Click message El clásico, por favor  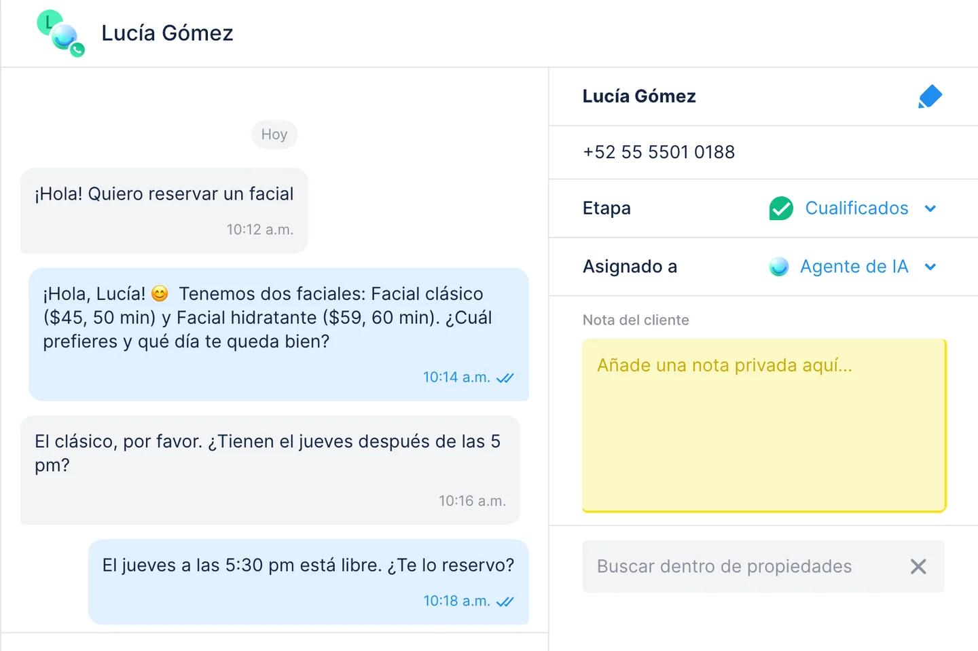270,470
